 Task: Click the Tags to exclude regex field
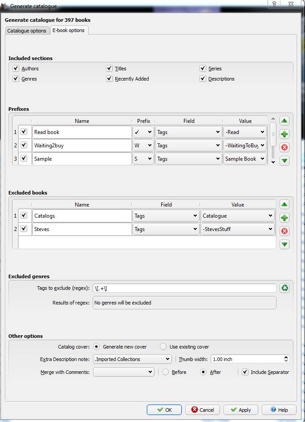point(184,288)
